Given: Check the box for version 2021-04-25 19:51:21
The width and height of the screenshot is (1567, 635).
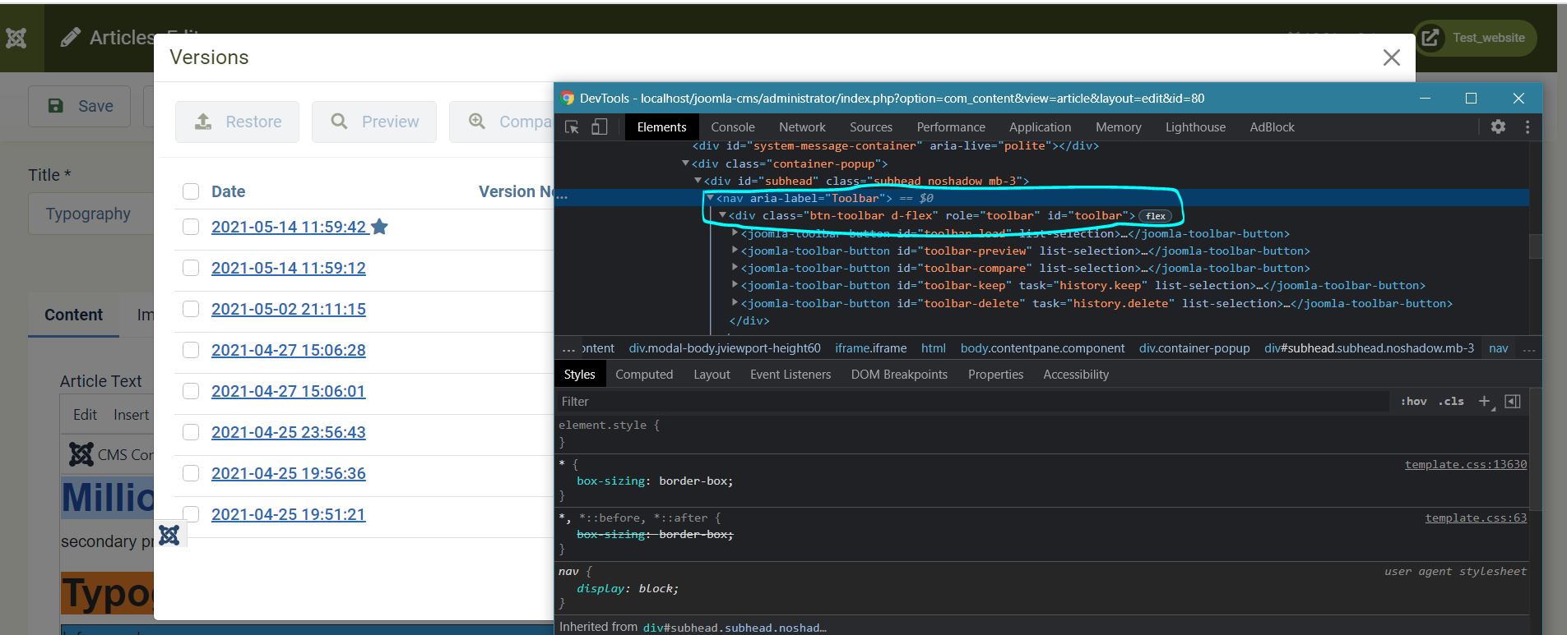Looking at the screenshot, I should 191,514.
